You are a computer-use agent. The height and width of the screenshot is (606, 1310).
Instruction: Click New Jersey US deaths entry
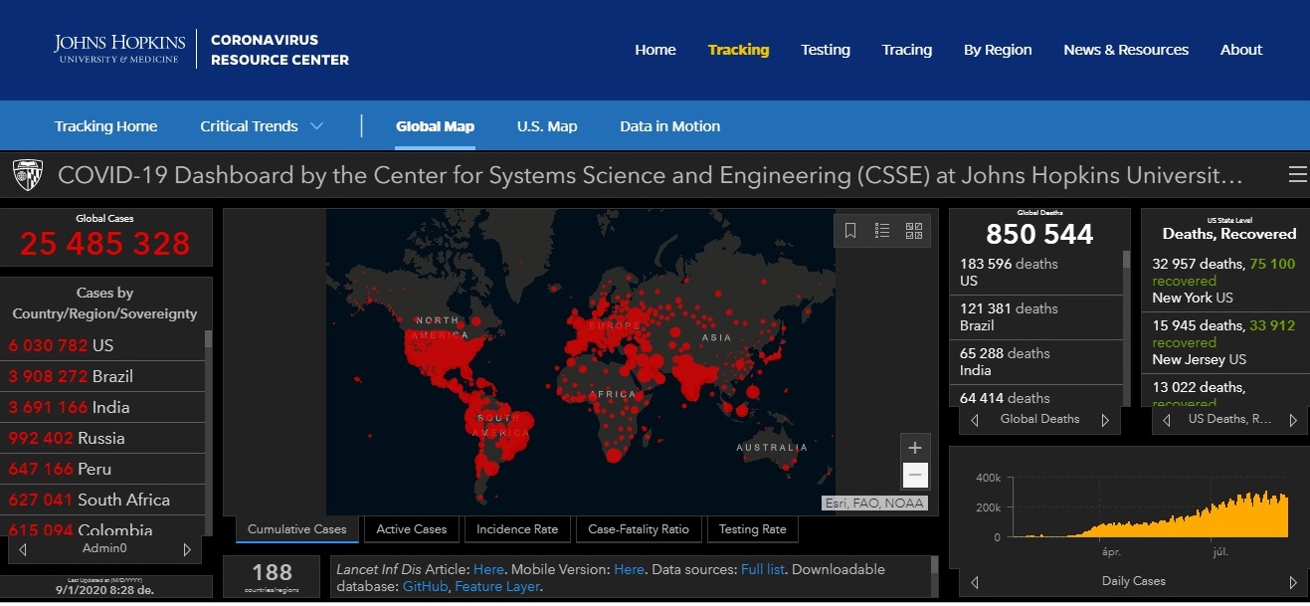pyautogui.click(x=1224, y=342)
